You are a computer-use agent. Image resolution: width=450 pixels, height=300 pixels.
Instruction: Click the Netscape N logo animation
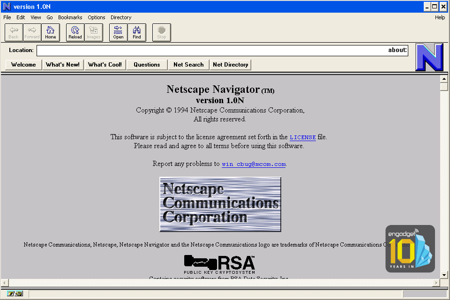click(429, 57)
